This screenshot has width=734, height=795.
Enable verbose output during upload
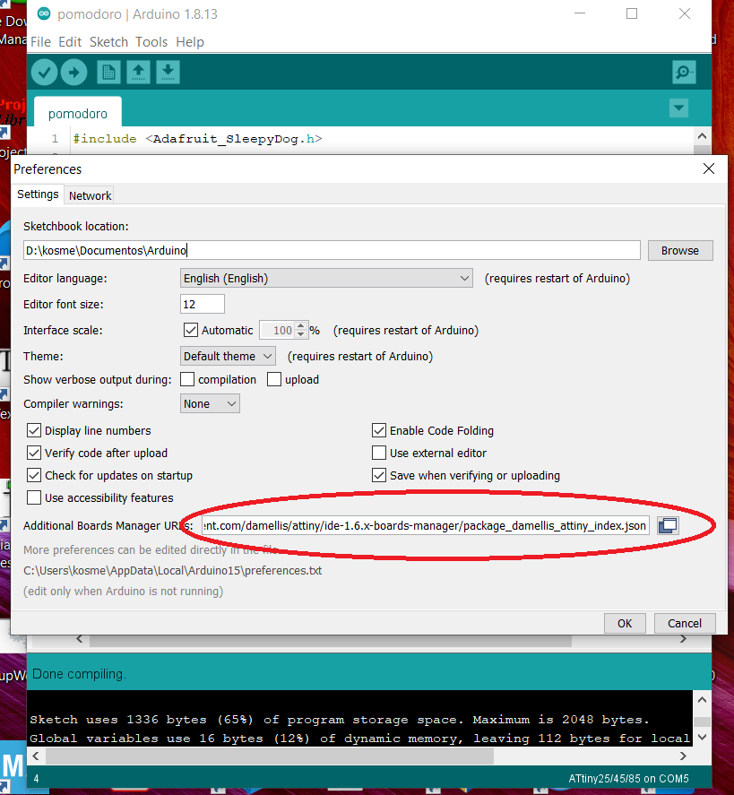[274, 379]
